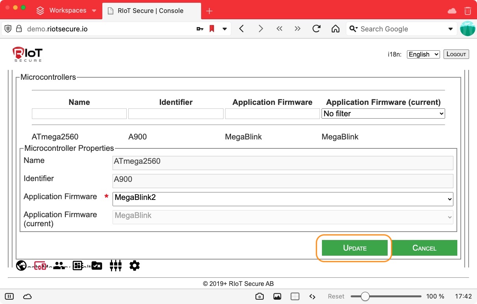Select the RIoT Secure Console tab
The height and width of the screenshot is (304, 477).
(150, 11)
